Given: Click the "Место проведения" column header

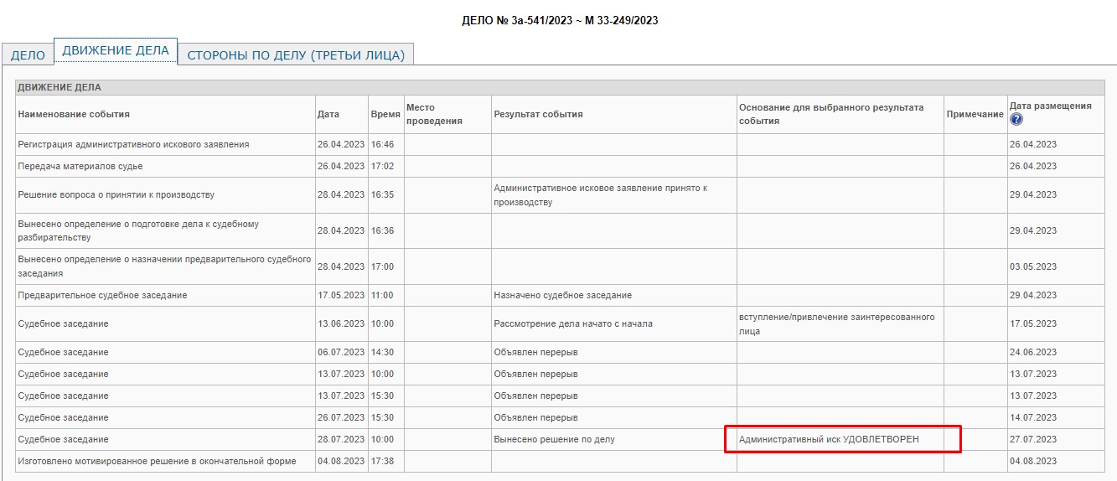Looking at the screenshot, I should point(434,114).
